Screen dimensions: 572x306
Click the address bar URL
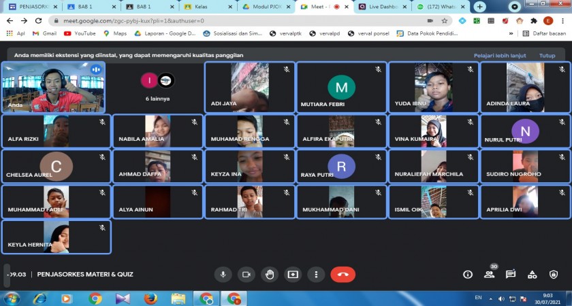pos(133,21)
